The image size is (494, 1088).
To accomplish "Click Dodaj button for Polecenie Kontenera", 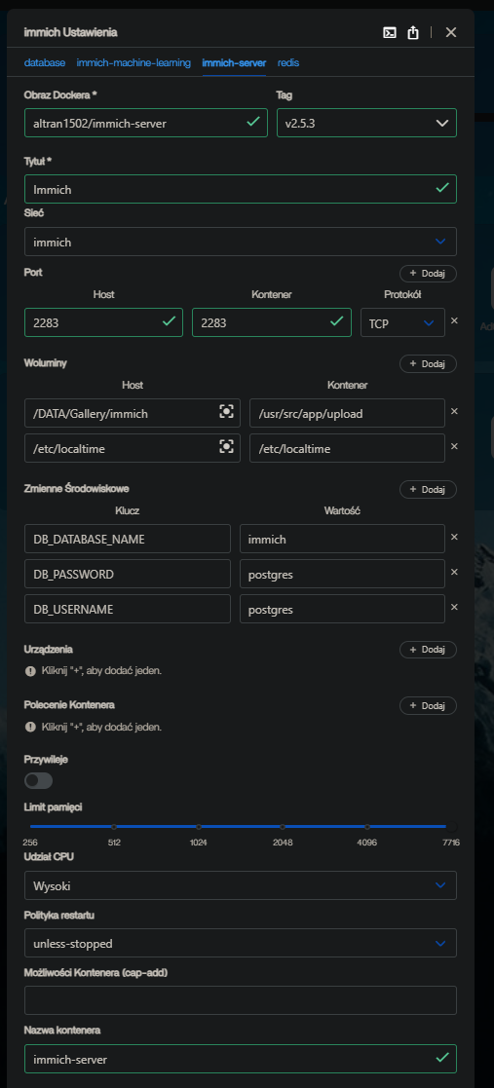I will point(428,705).
